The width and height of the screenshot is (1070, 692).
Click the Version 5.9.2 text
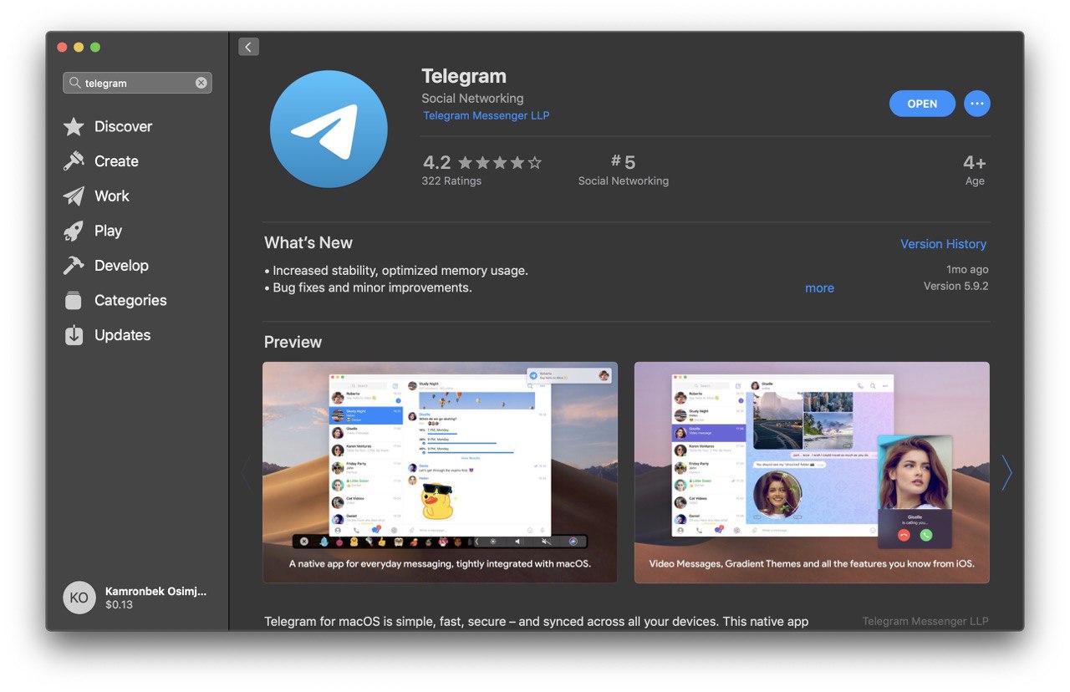pyautogui.click(x=955, y=286)
